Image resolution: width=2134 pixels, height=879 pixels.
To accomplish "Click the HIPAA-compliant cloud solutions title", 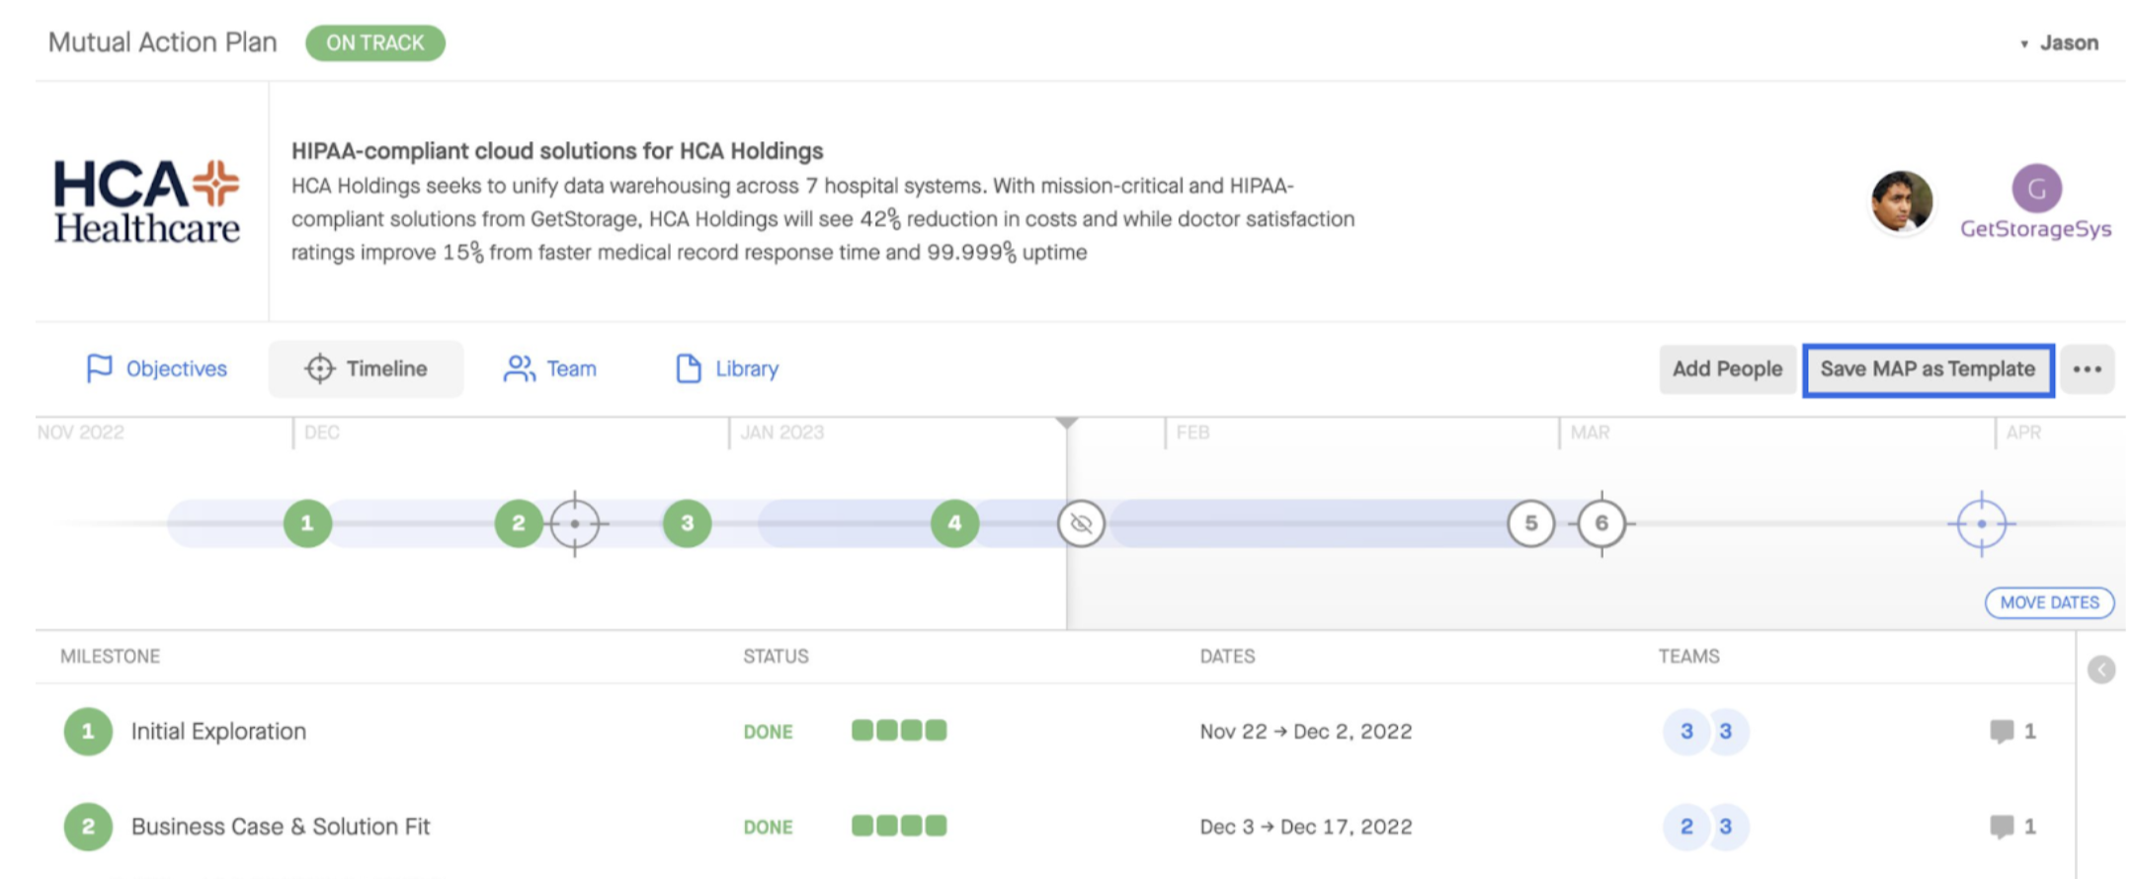I will [x=557, y=151].
